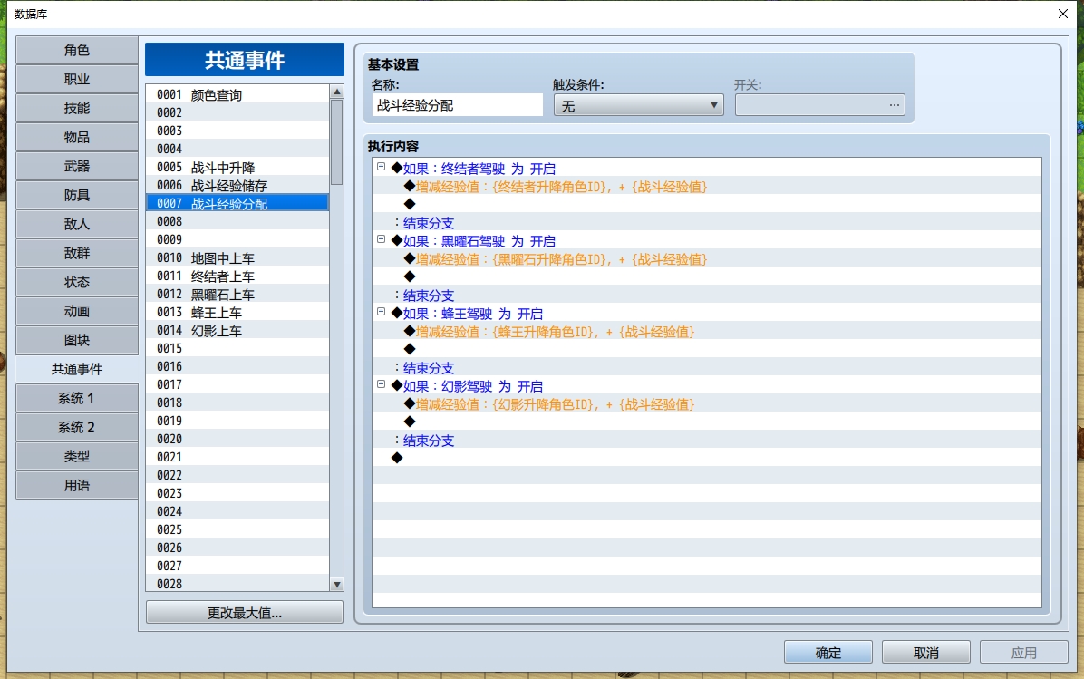
Task: Select empty event slot 0002
Action: click(237, 112)
